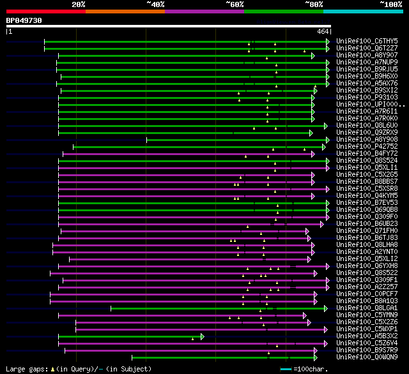Click the UniRef100_A2YNT0 label
Screen dimensions: 409x374
coord(367,252)
